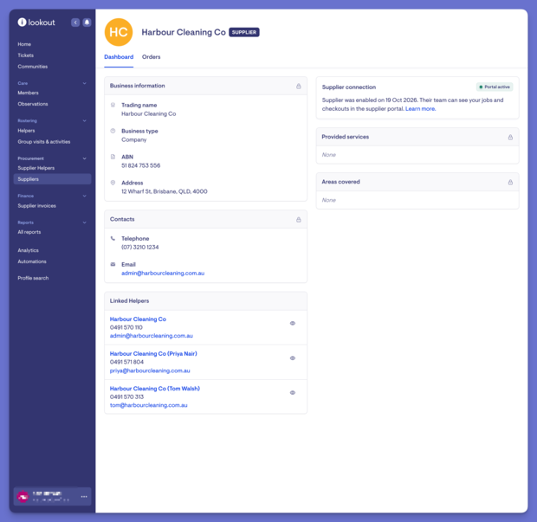Viewport: 537px width, 522px height.
Task: Click the telephone number (07) 3210 1234
Action: pyautogui.click(x=140, y=247)
